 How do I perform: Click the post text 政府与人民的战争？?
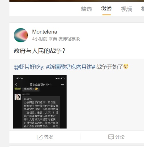[39, 51]
